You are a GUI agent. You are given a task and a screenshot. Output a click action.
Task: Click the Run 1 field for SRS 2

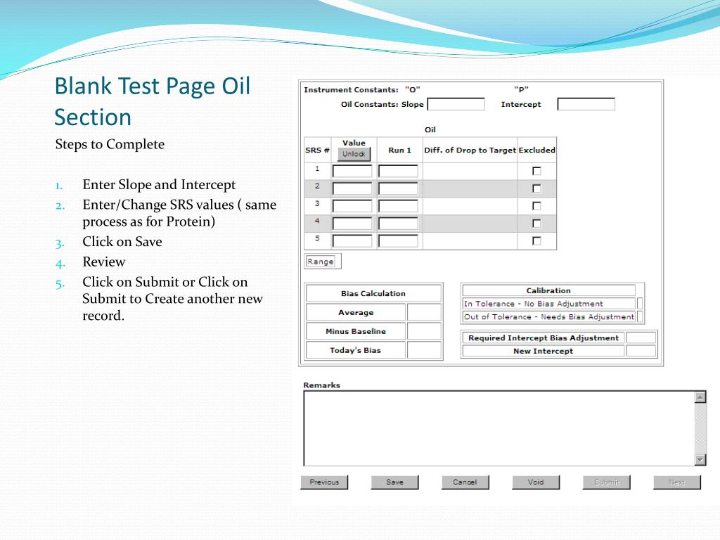398,188
